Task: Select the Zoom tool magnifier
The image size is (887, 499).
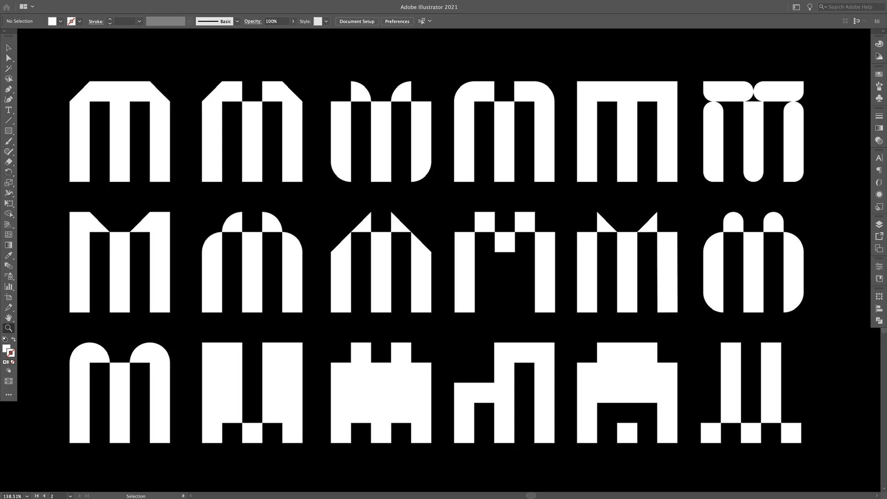Action: coord(8,328)
